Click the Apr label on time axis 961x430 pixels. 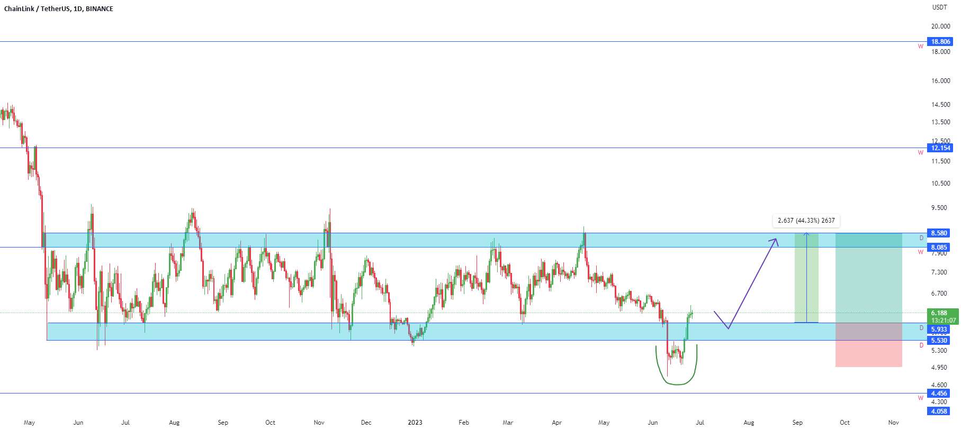click(556, 423)
